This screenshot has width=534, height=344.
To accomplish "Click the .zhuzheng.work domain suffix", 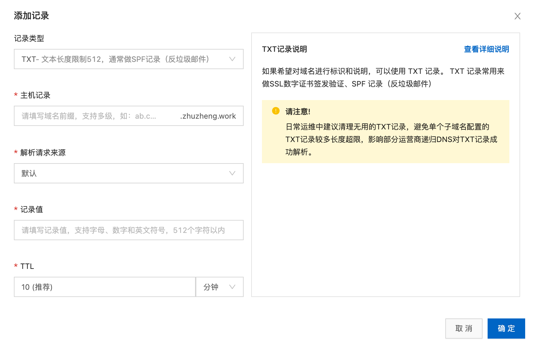I will 208,116.
